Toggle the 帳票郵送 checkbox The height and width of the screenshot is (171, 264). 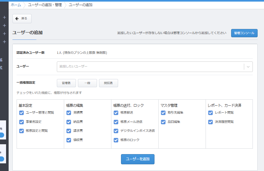click(x=116, y=112)
